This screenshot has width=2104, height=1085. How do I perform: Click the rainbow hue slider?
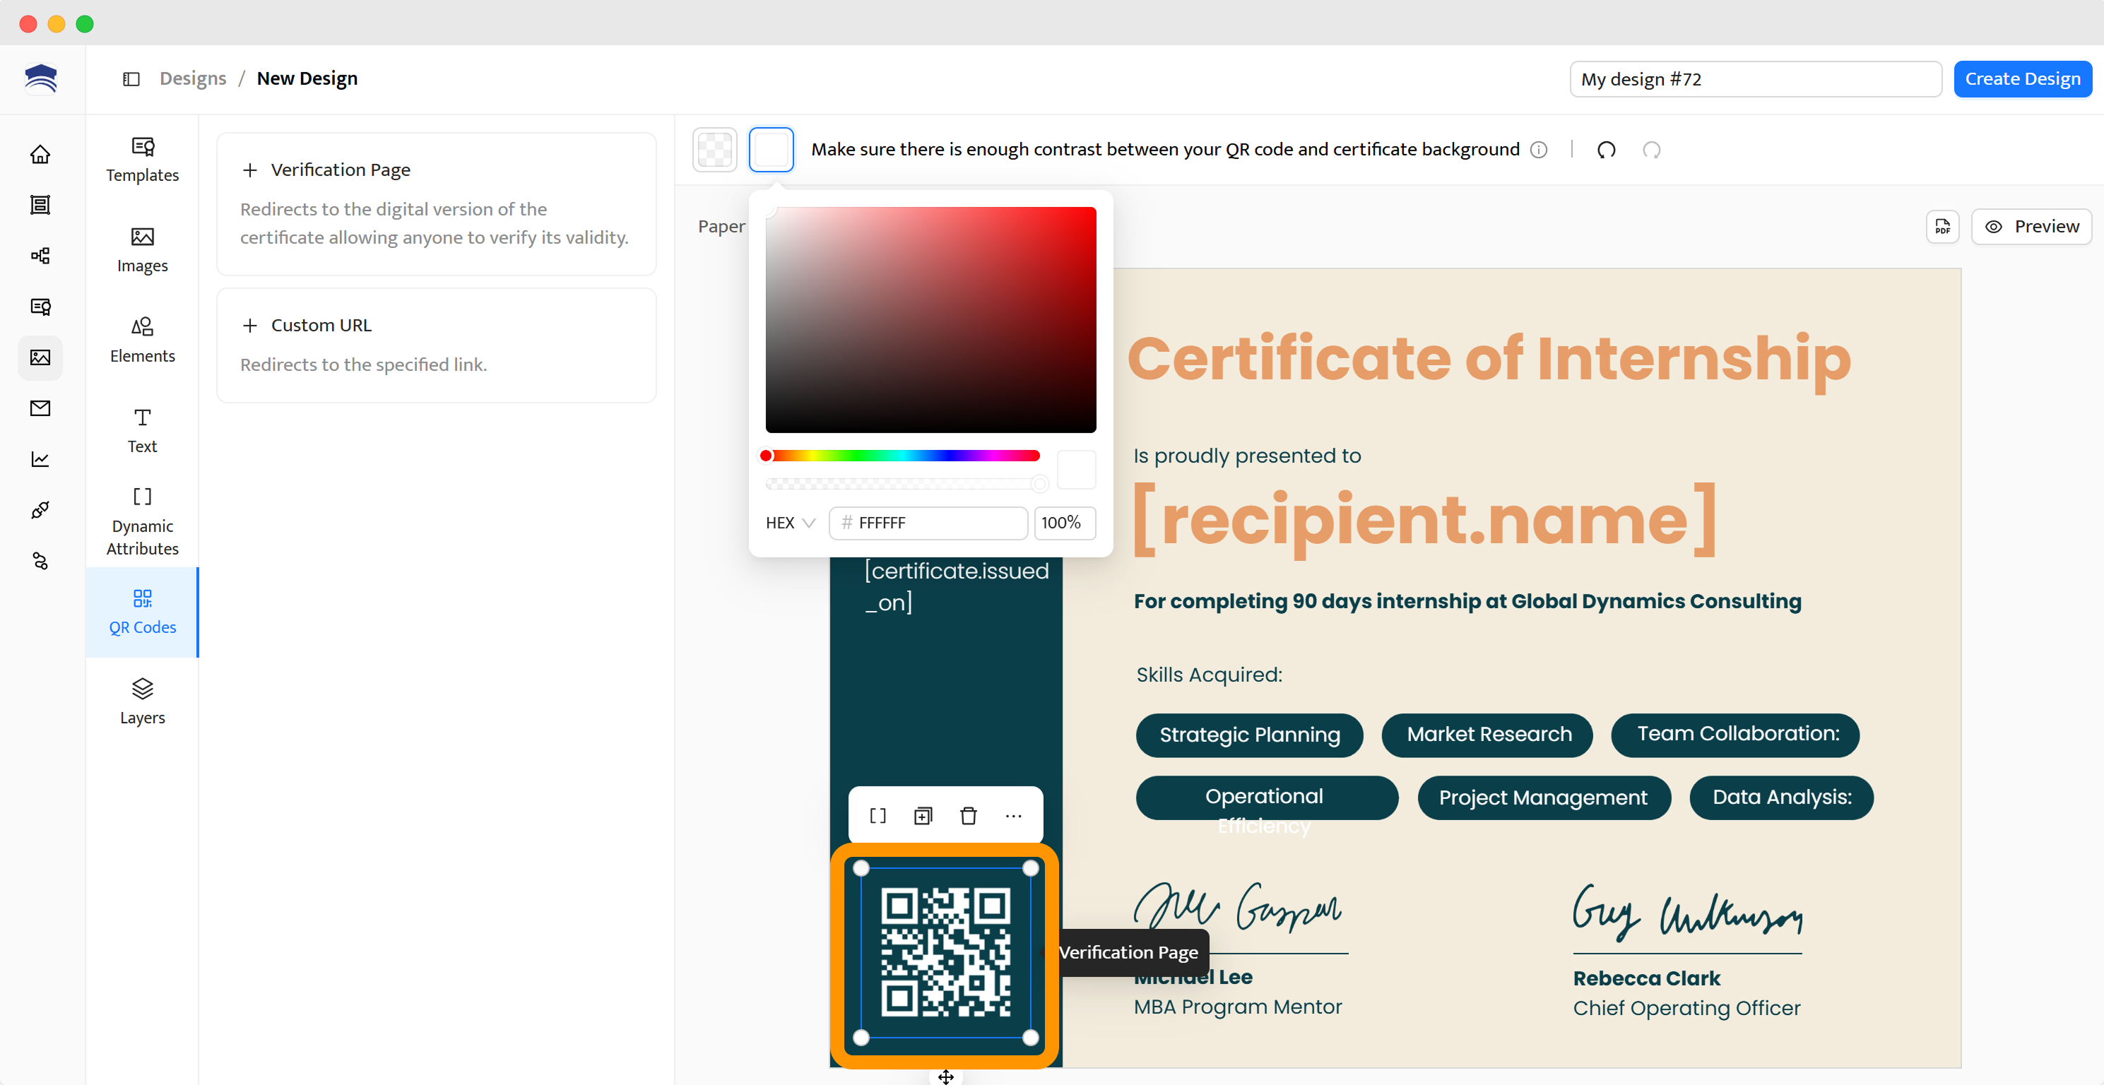902,456
